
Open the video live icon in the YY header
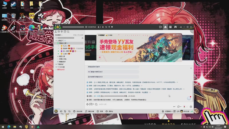click(x=160, y=27)
